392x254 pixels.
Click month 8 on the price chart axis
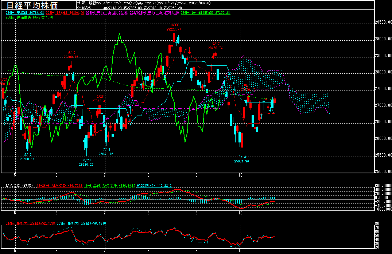(148, 175)
